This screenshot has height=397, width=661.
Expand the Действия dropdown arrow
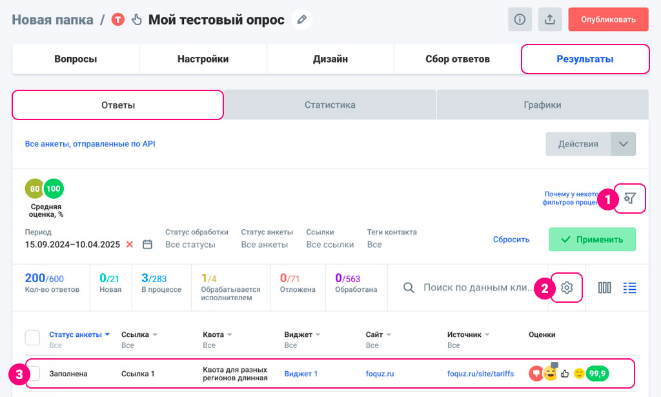click(x=623, y=144)
